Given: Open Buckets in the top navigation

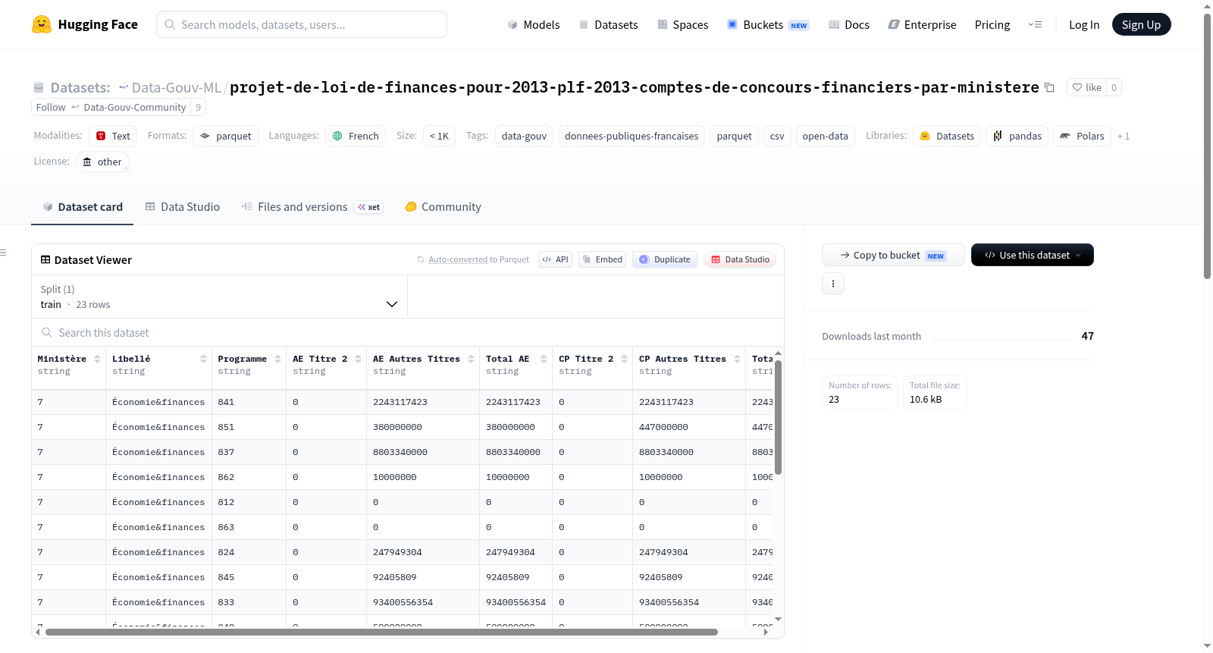Looking at the screenshot, I should (768, 25).
